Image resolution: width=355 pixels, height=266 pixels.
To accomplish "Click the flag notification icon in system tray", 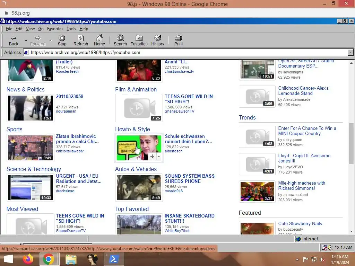I will click(x=306, y=259).
